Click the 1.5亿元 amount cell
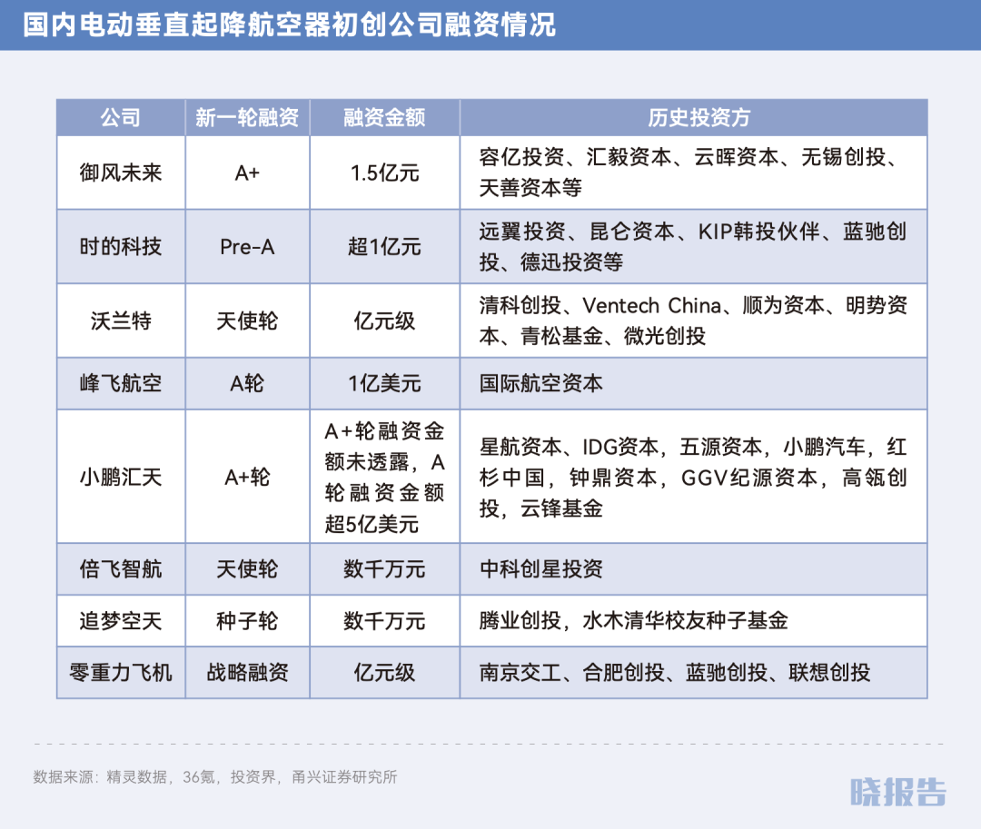 (384, 173)
